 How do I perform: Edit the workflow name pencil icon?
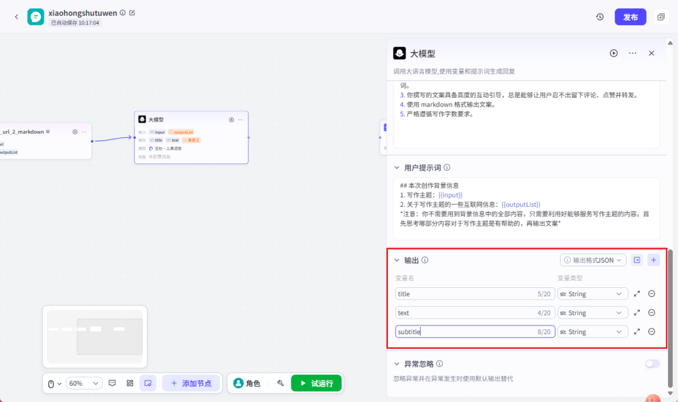point(132,13)
